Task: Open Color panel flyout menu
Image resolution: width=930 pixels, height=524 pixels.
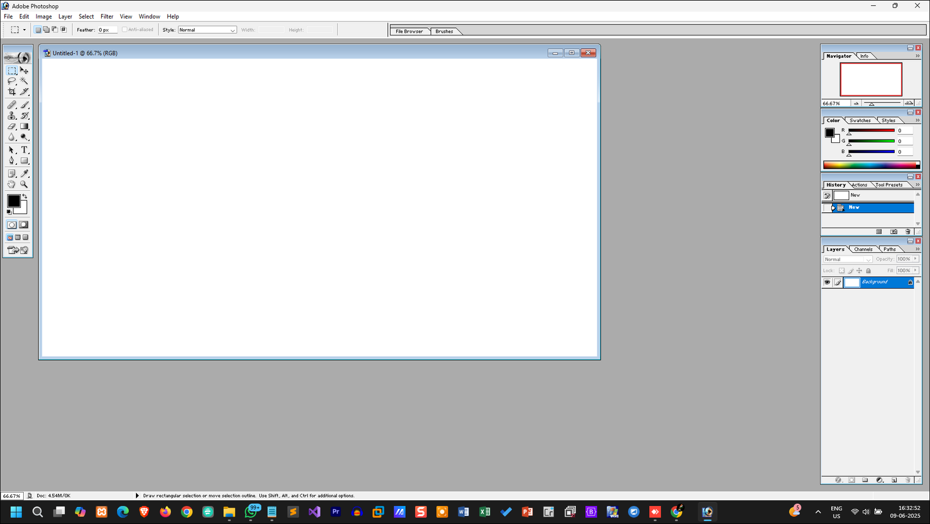Action: click(x=917, y=120)
